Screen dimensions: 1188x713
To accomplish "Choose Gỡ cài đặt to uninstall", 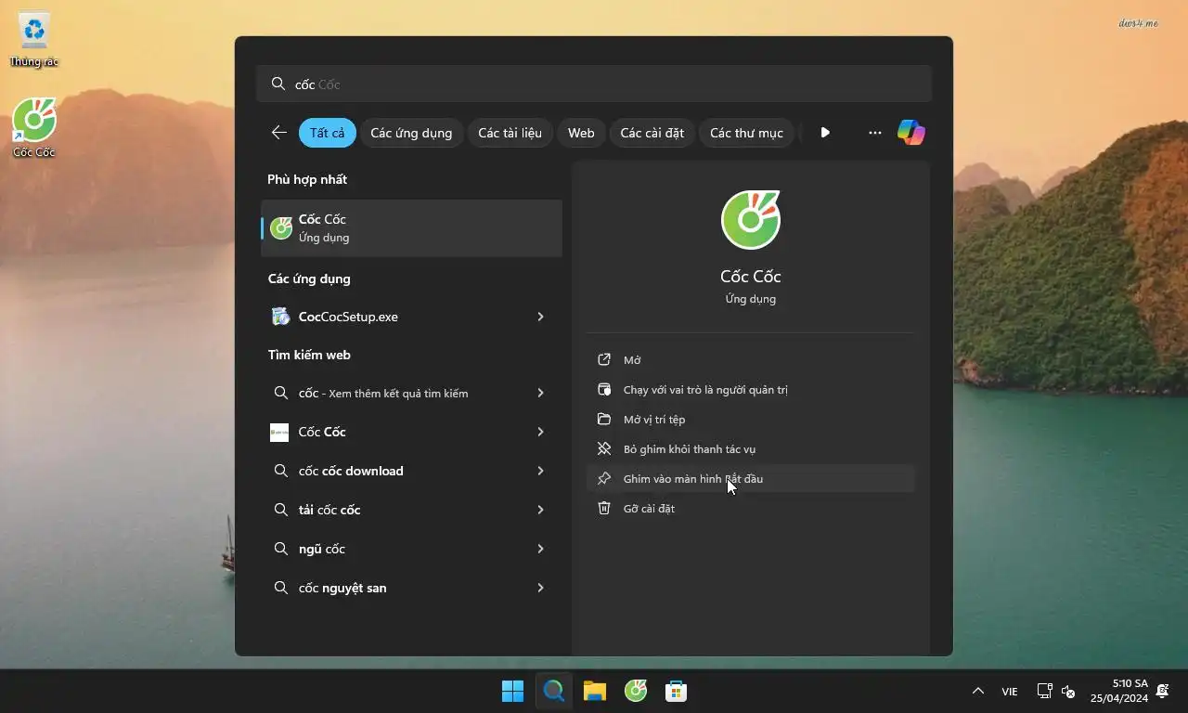I will 750,509.
